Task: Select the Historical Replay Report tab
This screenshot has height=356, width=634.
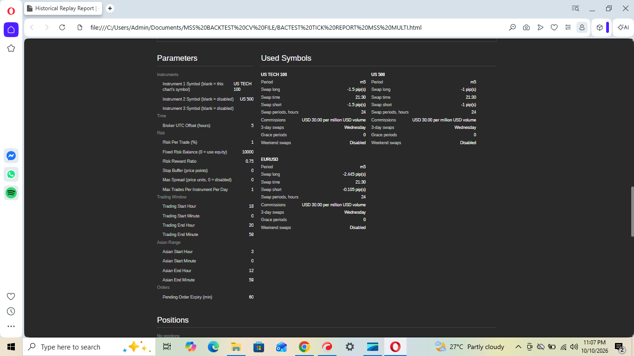Action: (x=64, y=8)
